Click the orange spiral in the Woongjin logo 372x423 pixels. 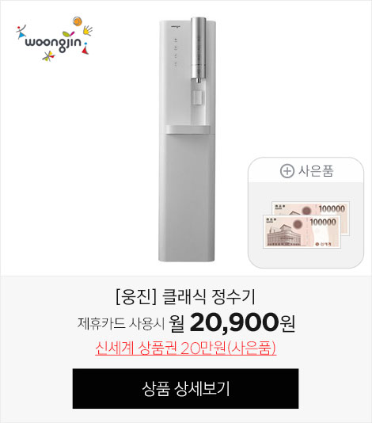tap(78, 21)
